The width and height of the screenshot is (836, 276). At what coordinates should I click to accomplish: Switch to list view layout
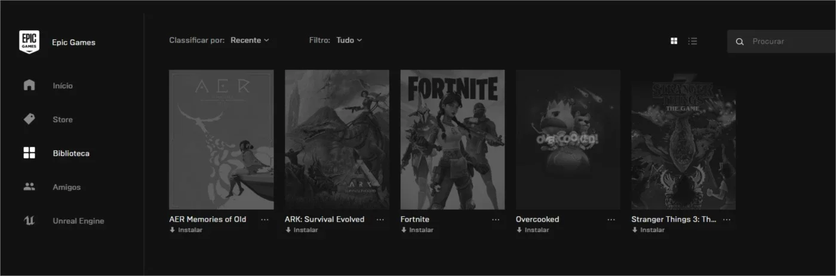[693, 41]
